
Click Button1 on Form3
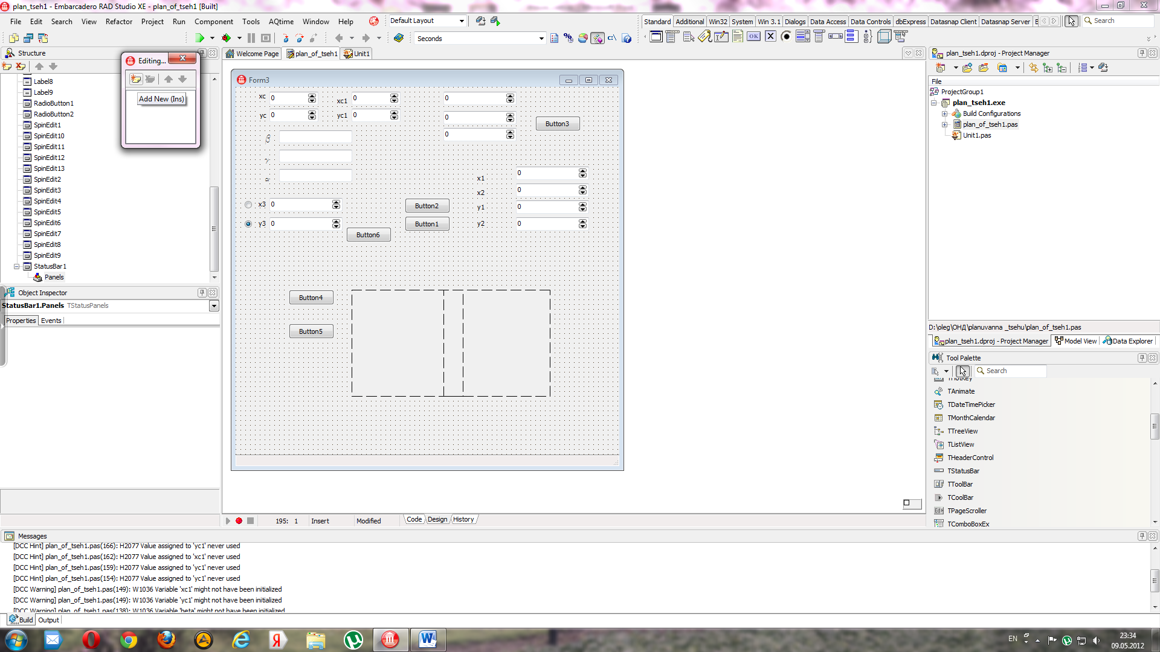427,224
